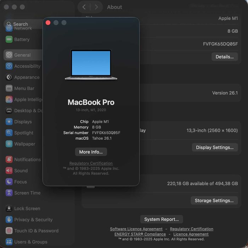Screen dimensions: 248x248
Task: Click the '8 GB' memory value in Settings pane
Action: (233, 31)
